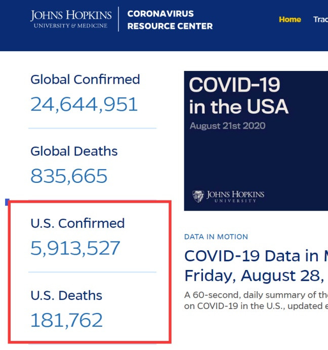Image resolution: width=328 pixels, height=350 pixels.
Task: Click the small blue square marker at left edge
Action: pyautogui.click(x=7, y=202)
